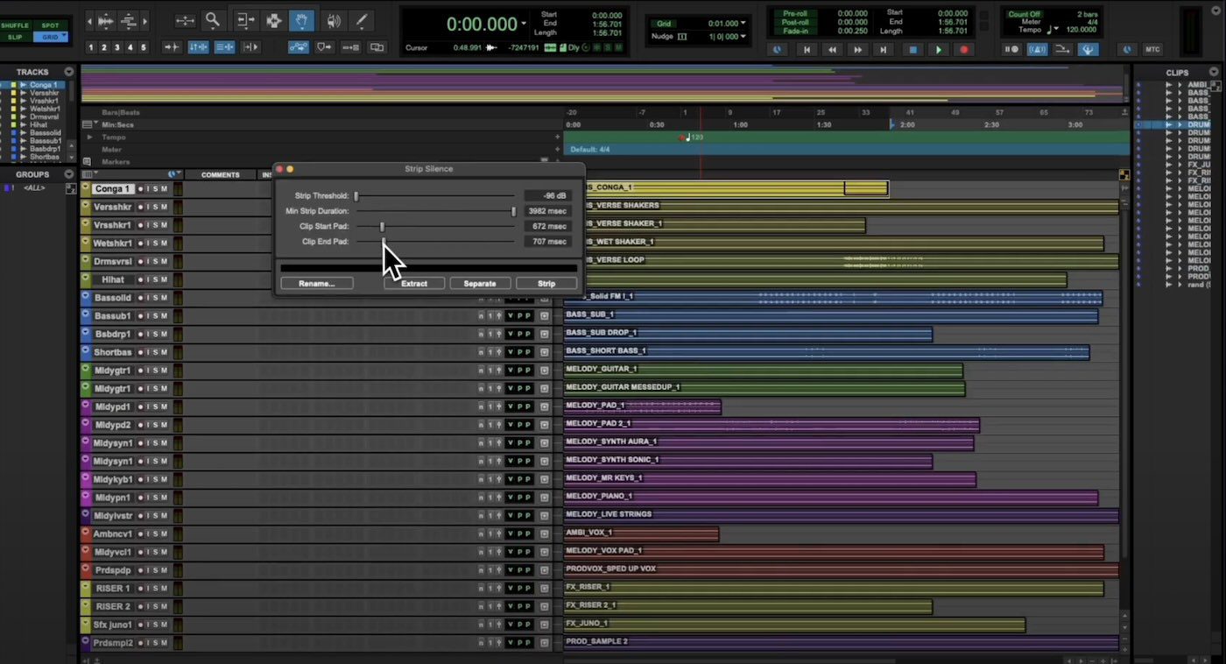This screenshot has width=1226, height=664.
Task: Select the Pencil tool
Action: coord(361,20)
